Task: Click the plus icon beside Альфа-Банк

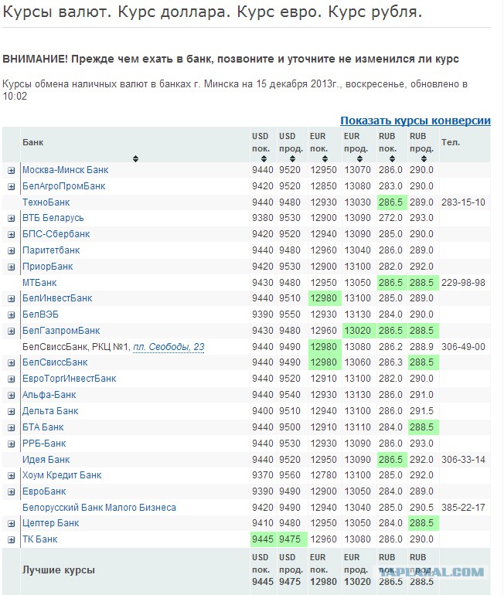Action: (x=12, y=395)
